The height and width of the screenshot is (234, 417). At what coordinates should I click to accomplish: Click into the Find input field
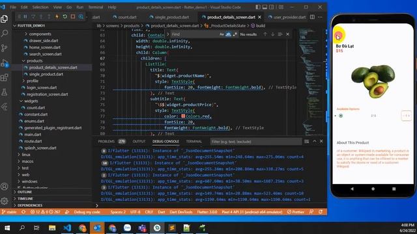pyautogui.click(x=194, y=34)
